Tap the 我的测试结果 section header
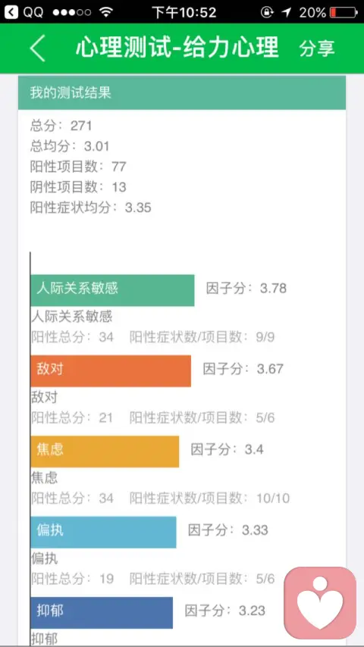Viewport: 364px width, 647px height. 182,93
